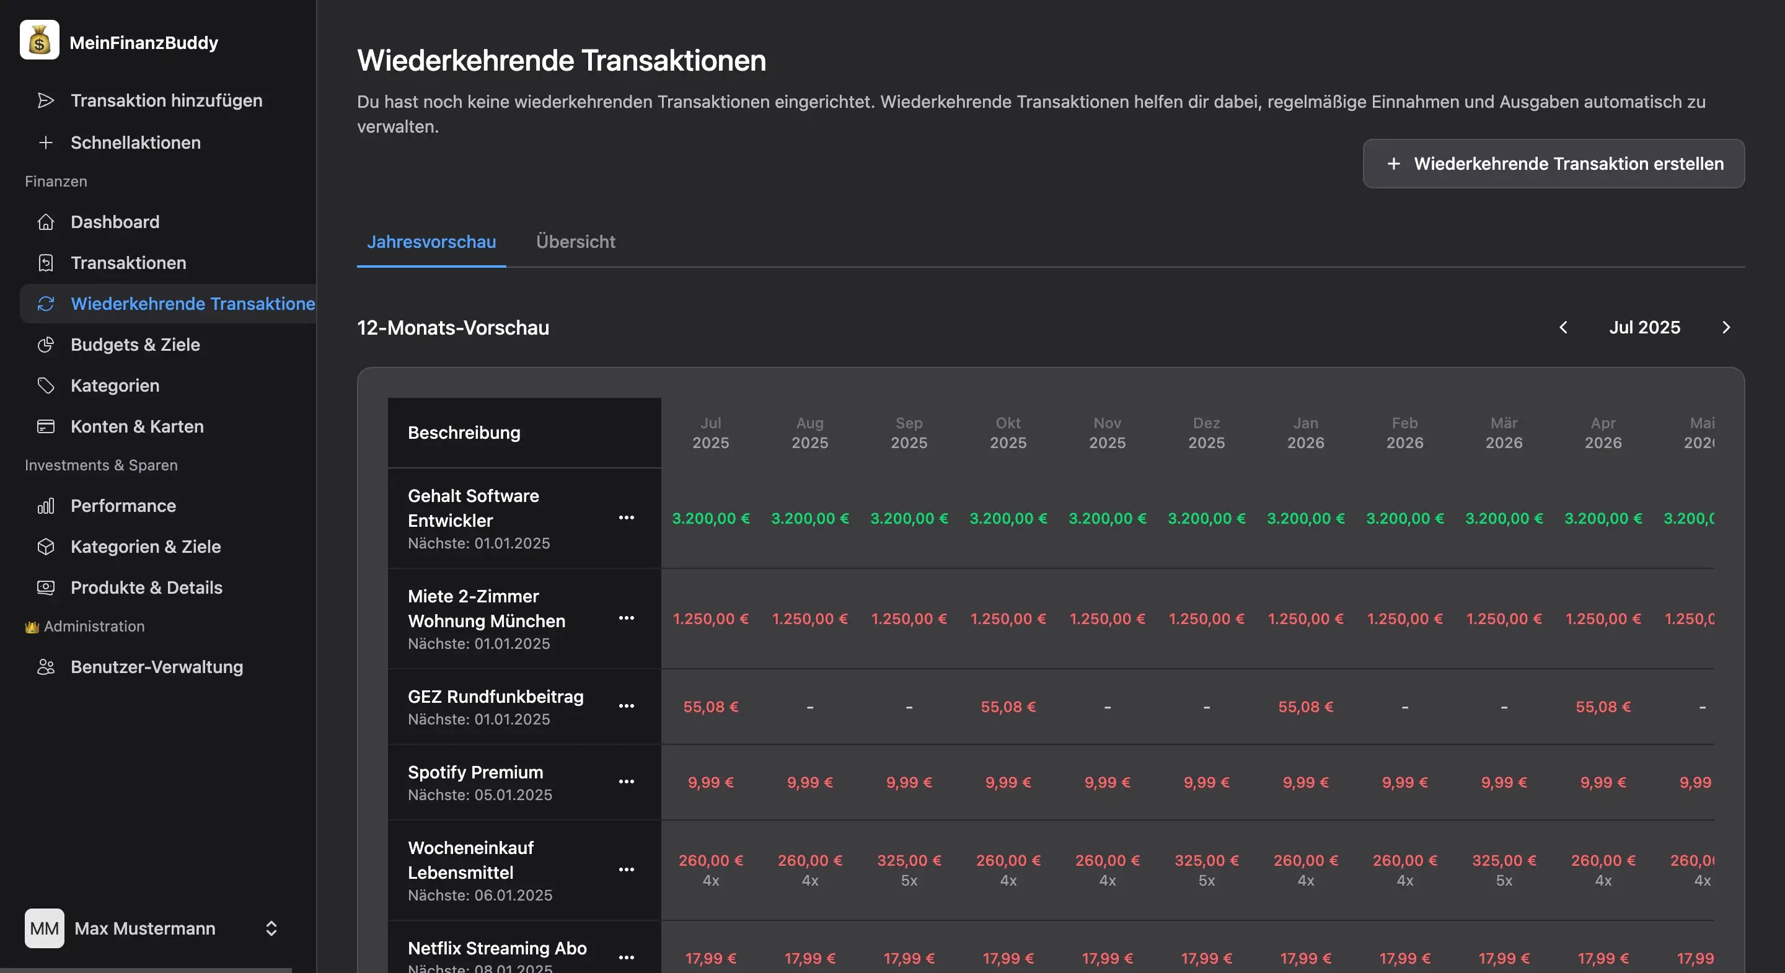Click the Kategorien tag icon

[46, 385]
